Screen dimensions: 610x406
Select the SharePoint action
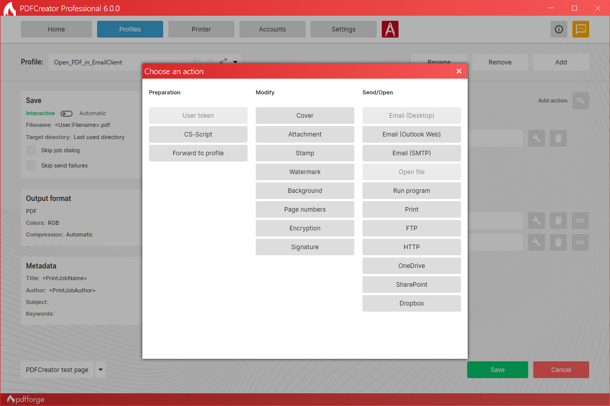412,285
